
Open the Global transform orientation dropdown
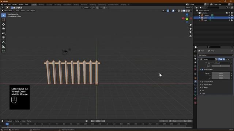pos(86,8)
